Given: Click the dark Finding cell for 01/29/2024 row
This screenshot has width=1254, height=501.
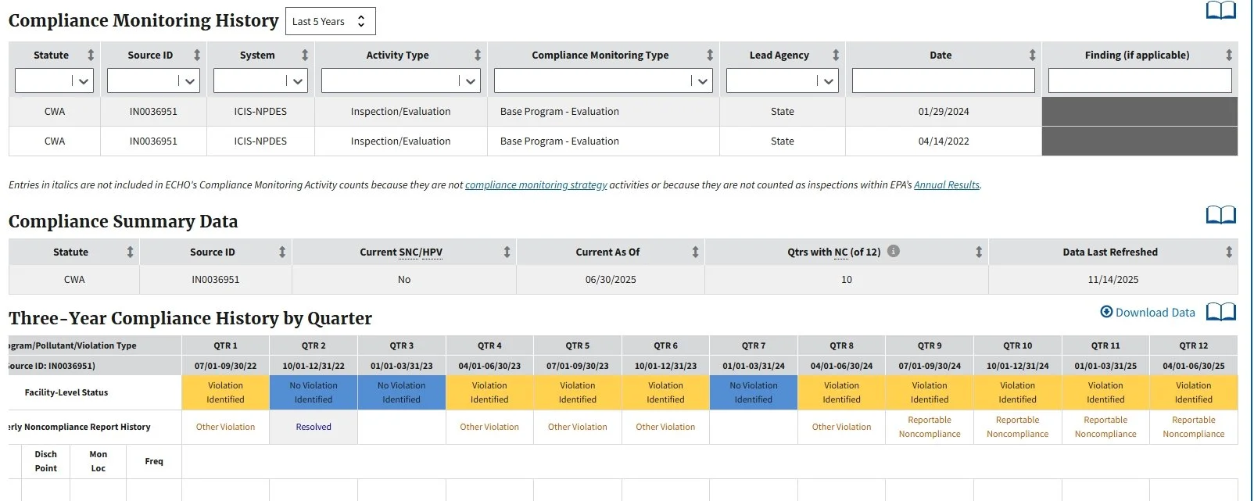Looking at the screenshot, I should point(1140,112).
